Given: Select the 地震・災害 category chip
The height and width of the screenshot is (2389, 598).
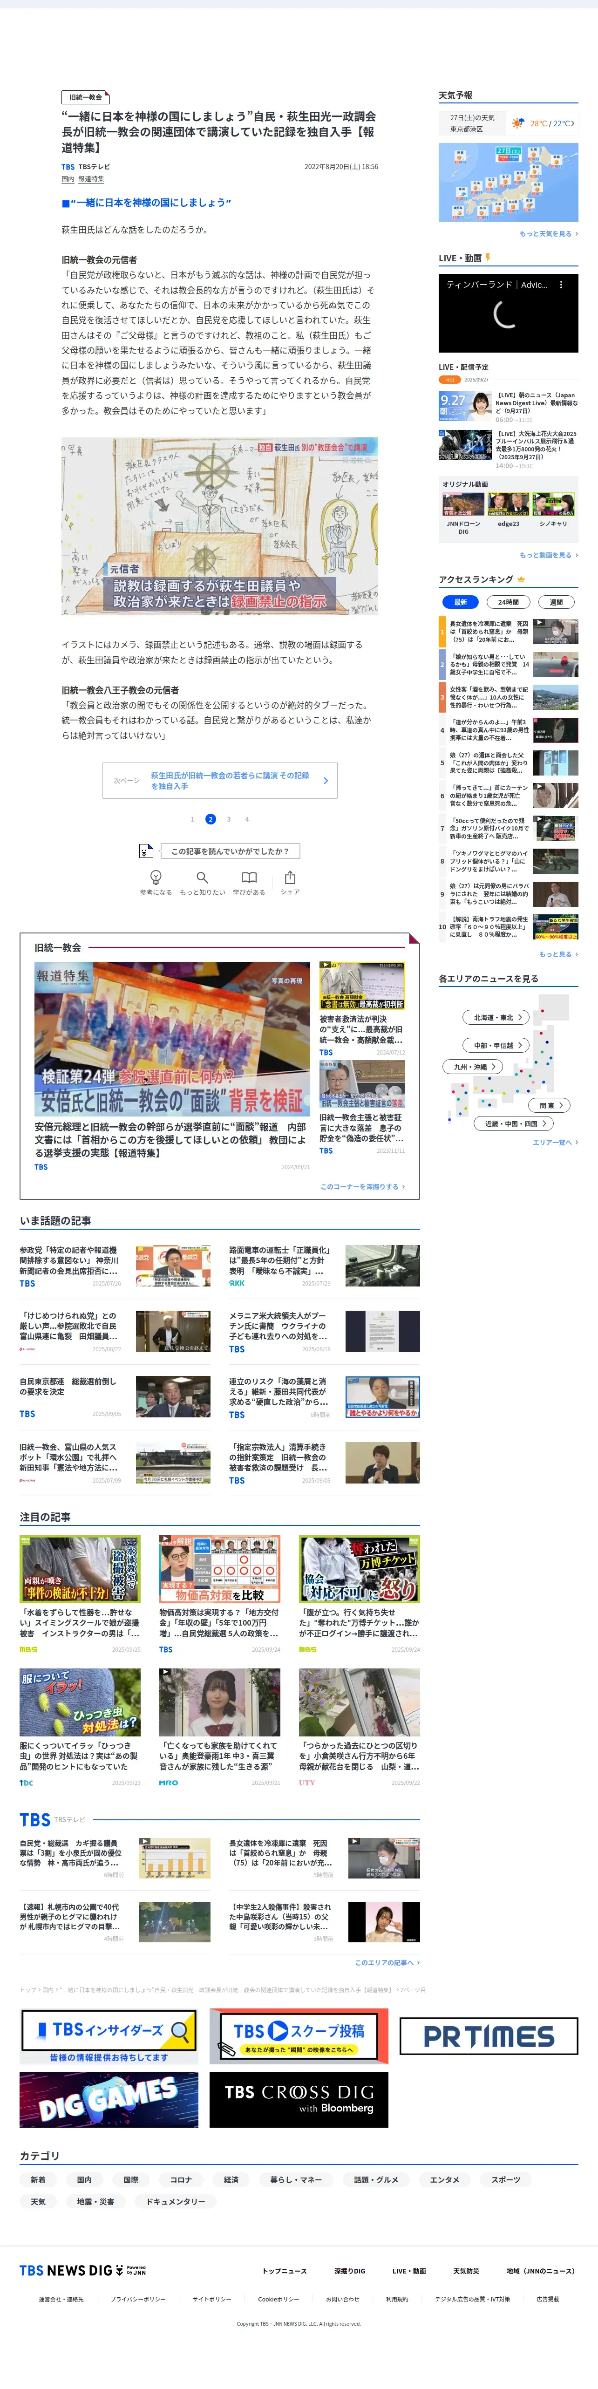Looking at the screenshot, I should pyautogui.click(x=95, y=2202).
